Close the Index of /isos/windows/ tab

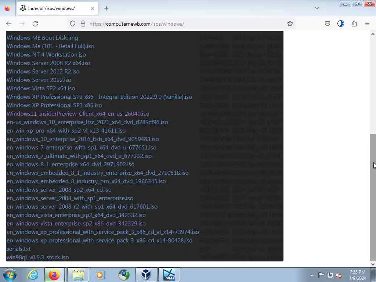point(93,8)
